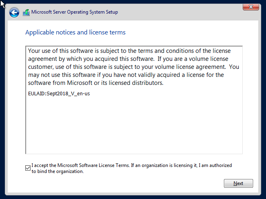
Task: Click the 'I am authorized' label text
Action: coord(215,165)
